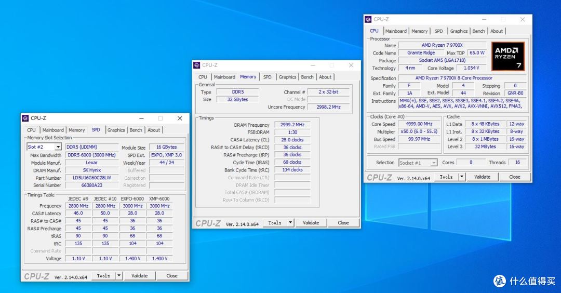Click the Tools button in the CPU window

point(446,177)
